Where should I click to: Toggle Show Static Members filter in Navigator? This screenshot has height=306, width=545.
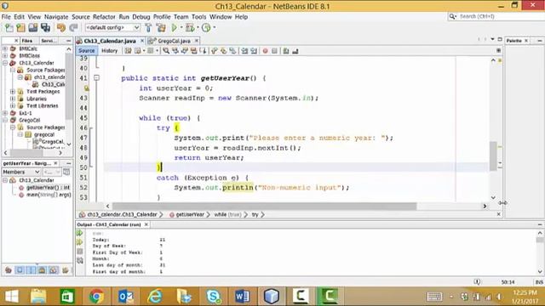(31, 270)
